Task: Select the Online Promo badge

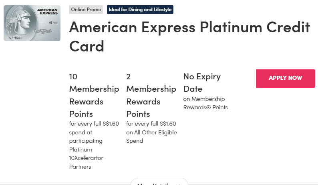Action: point(86,10)
